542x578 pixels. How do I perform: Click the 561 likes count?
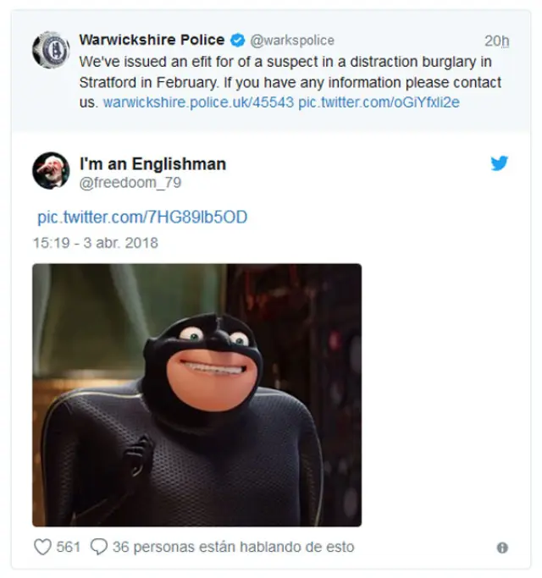coord(69,547)
